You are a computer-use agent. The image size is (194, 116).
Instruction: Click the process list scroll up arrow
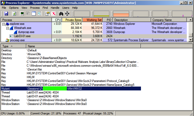tap(190, 20)
